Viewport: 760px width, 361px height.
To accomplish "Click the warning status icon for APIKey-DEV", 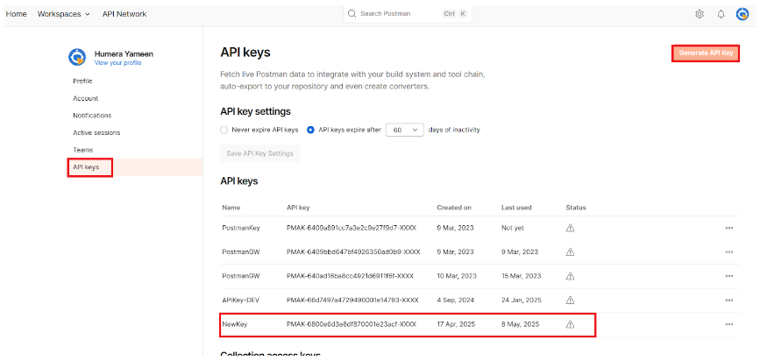I will click(571, 300).
